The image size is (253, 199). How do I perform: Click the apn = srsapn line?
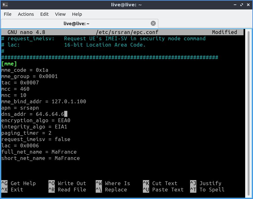click(x=20, y=108)
